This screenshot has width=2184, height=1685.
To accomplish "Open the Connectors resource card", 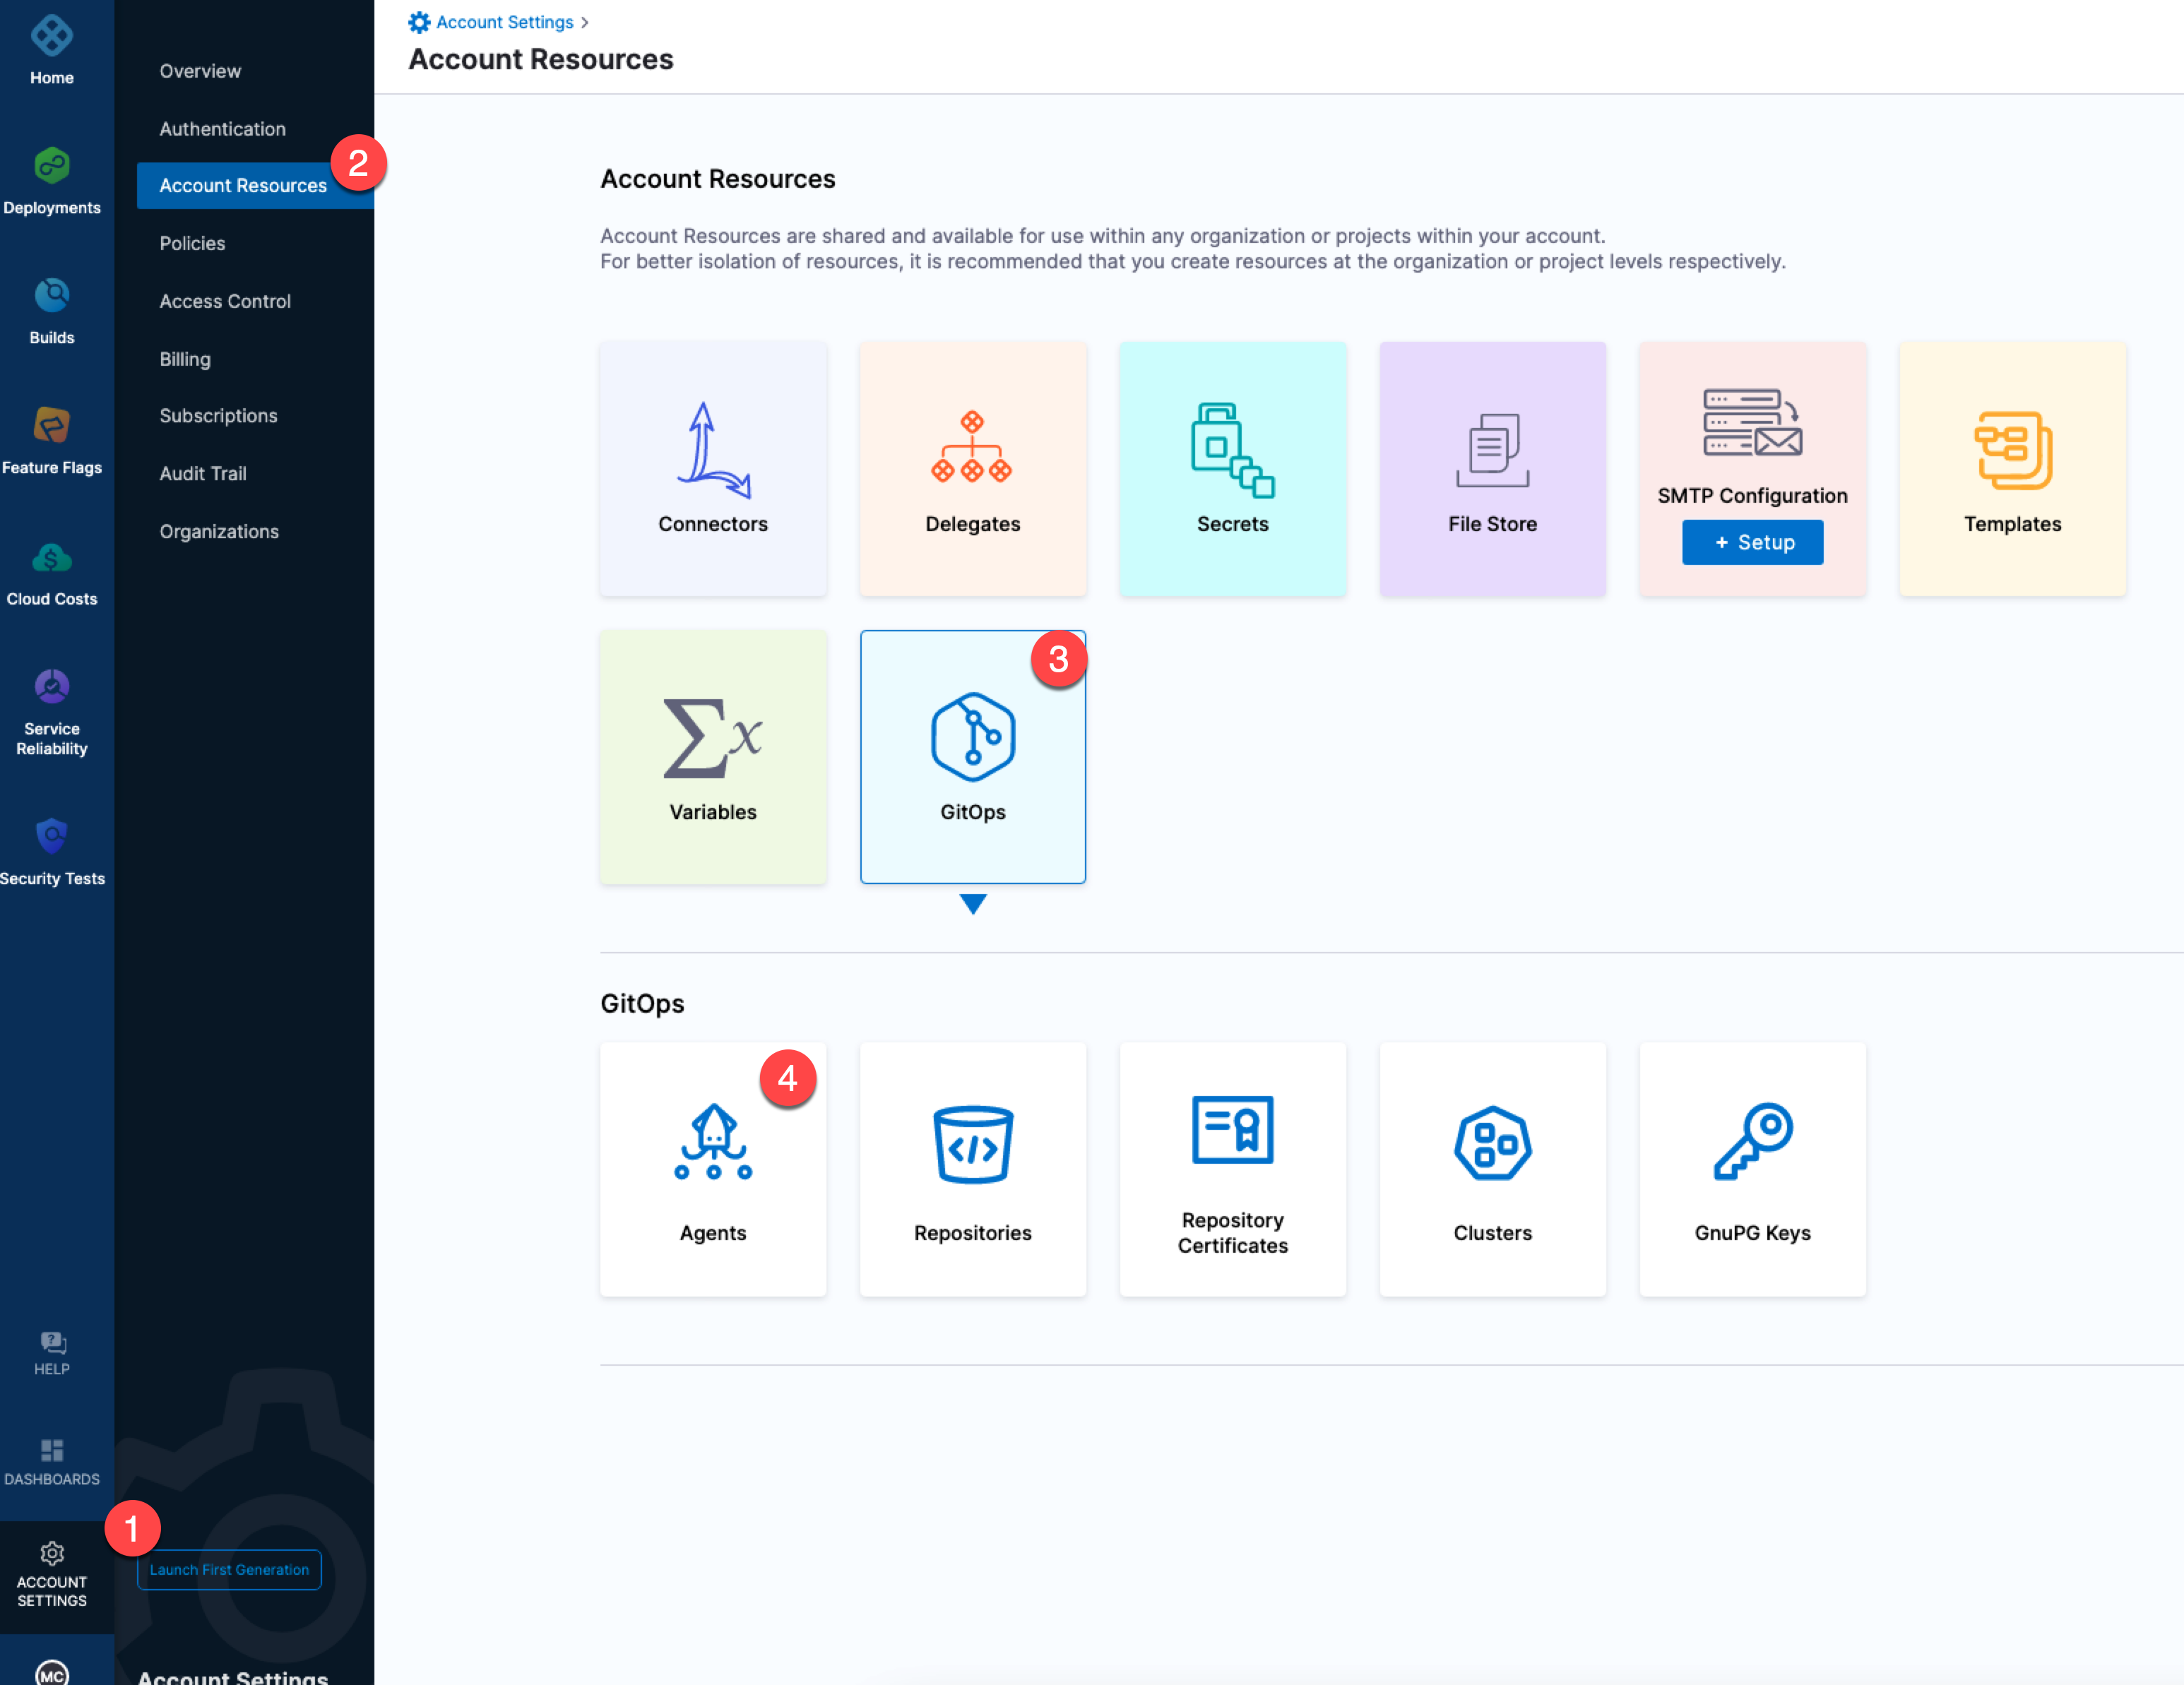I will [x=712, y=469].
